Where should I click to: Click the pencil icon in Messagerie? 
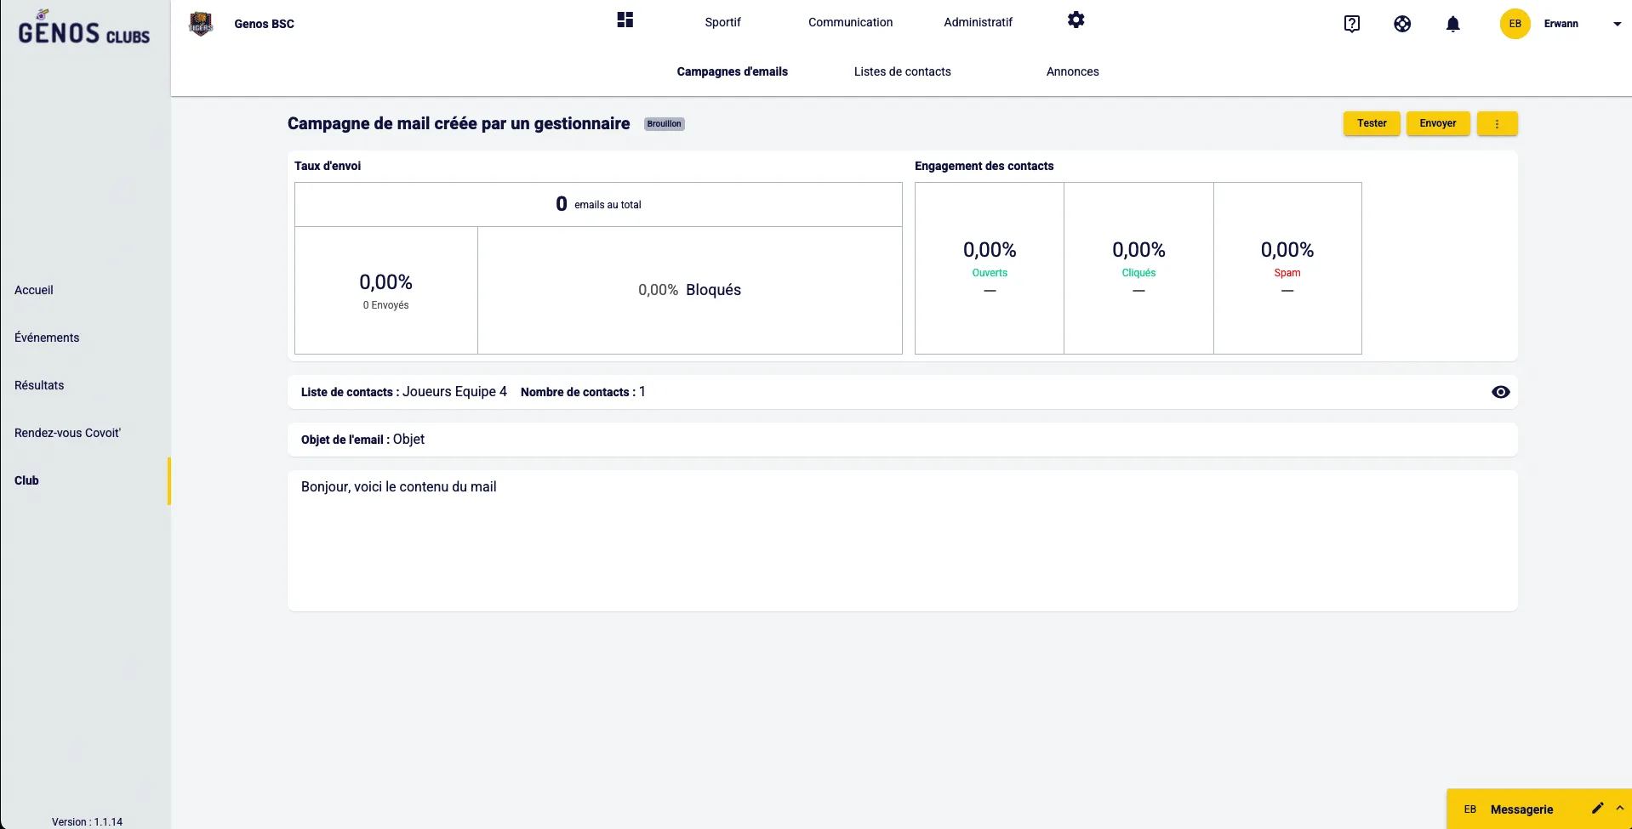tap(1597, 809)
